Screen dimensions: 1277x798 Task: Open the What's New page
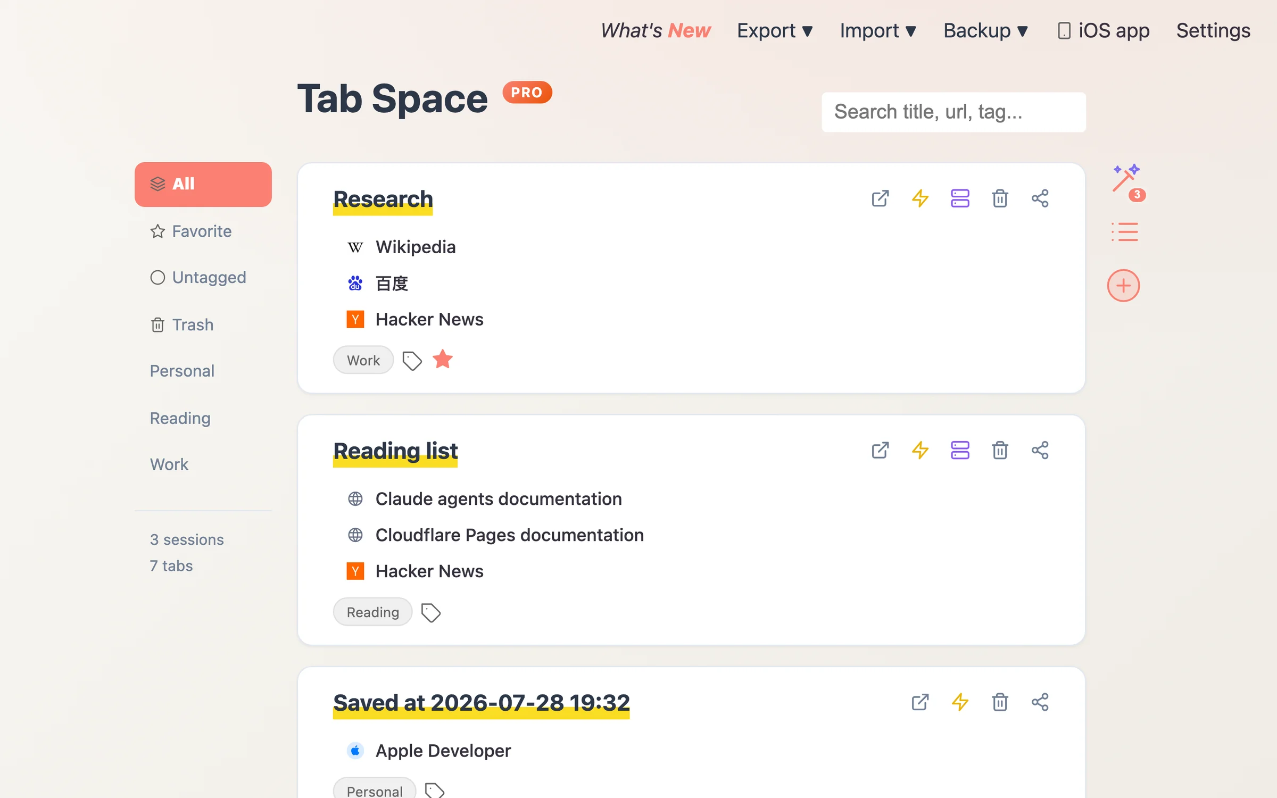pyautogui.click(x=656, y=31)
